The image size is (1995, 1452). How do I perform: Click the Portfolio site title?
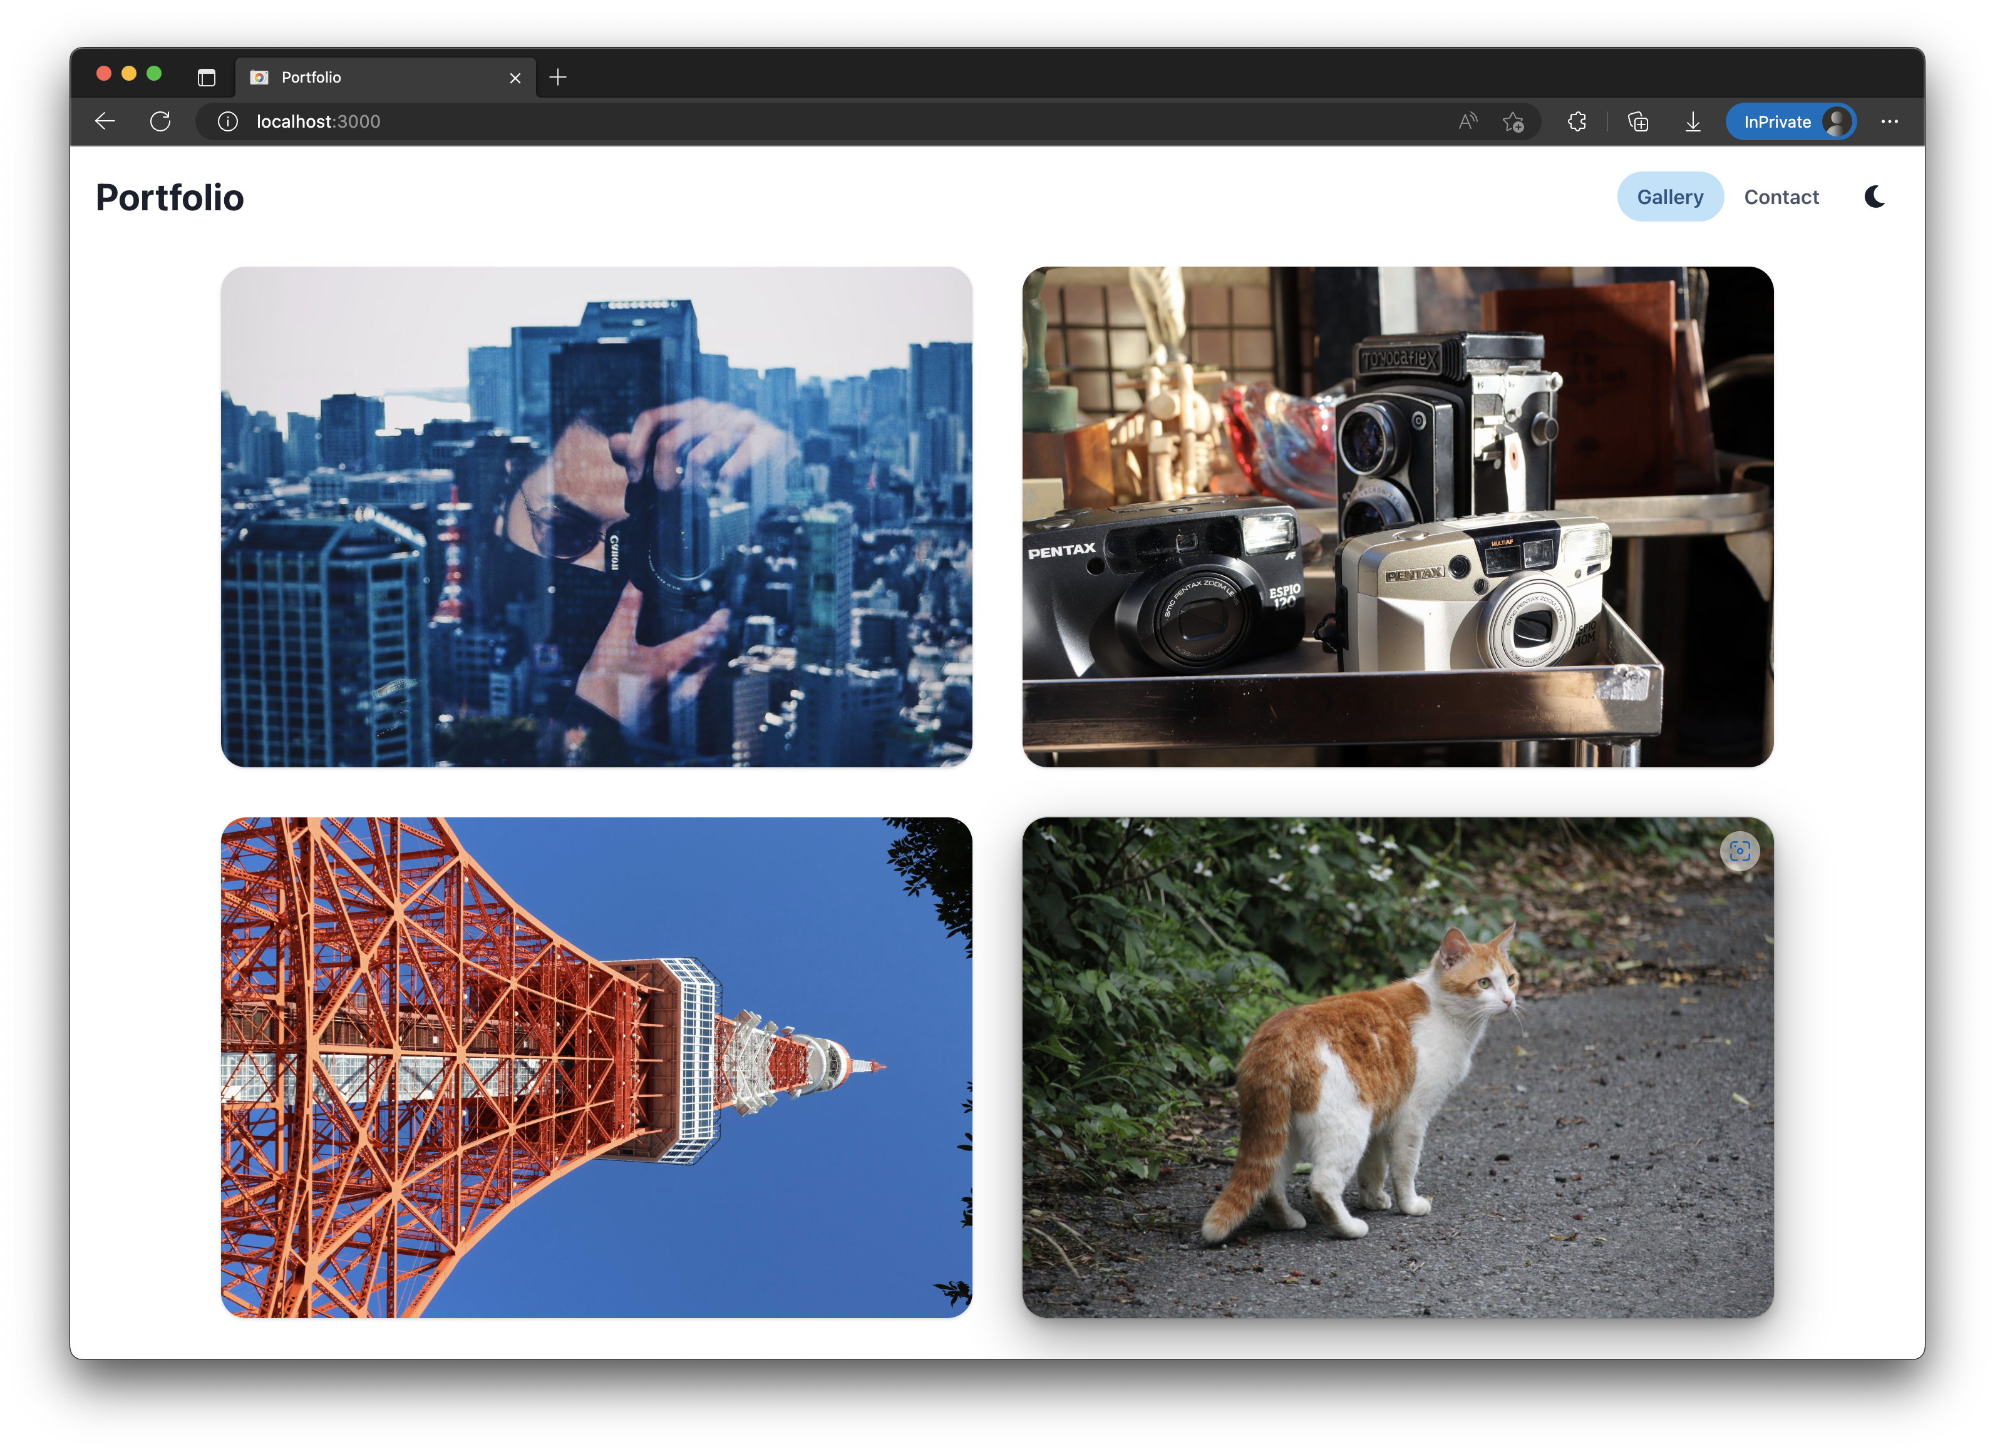(x=170, y=197)
